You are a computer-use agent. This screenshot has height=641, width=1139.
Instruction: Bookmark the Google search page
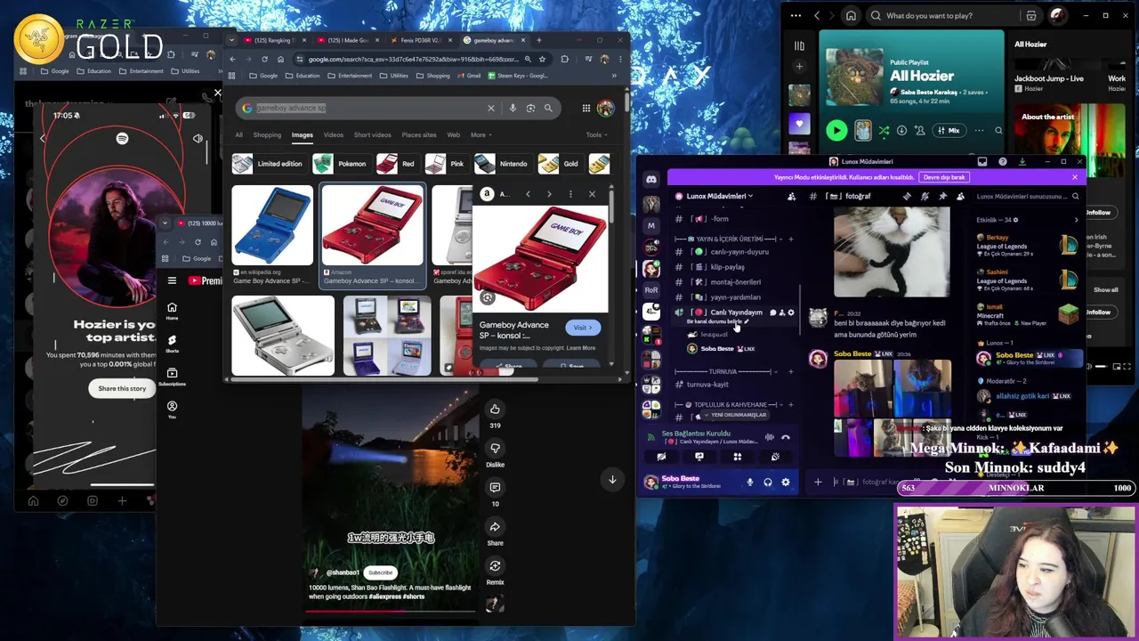pyautogui.click(x=542, y=59)
